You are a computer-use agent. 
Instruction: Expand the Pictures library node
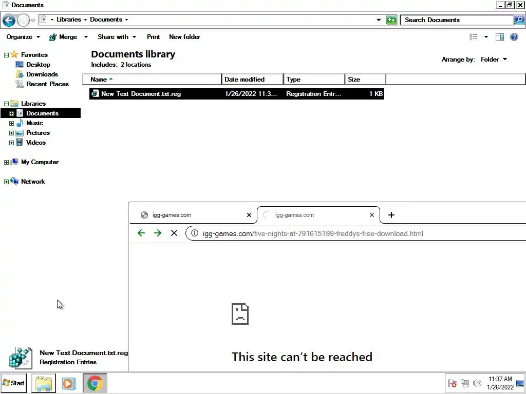11,133
